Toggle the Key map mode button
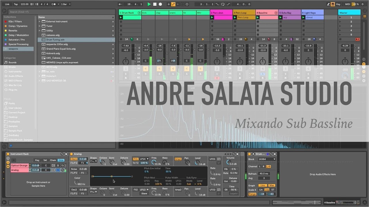 tap(338, 4)
